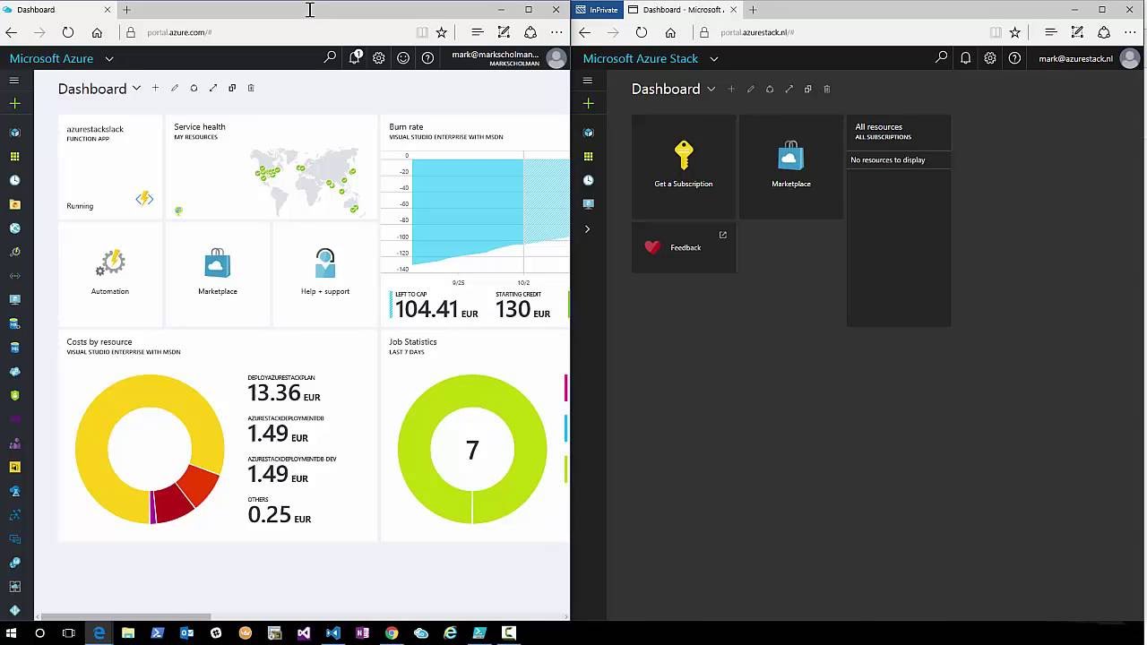This screenshot has height=645, width=1147.
Task: Open Resource groups cube icon in Azure sidebar
Action: [x=14, y=133]
